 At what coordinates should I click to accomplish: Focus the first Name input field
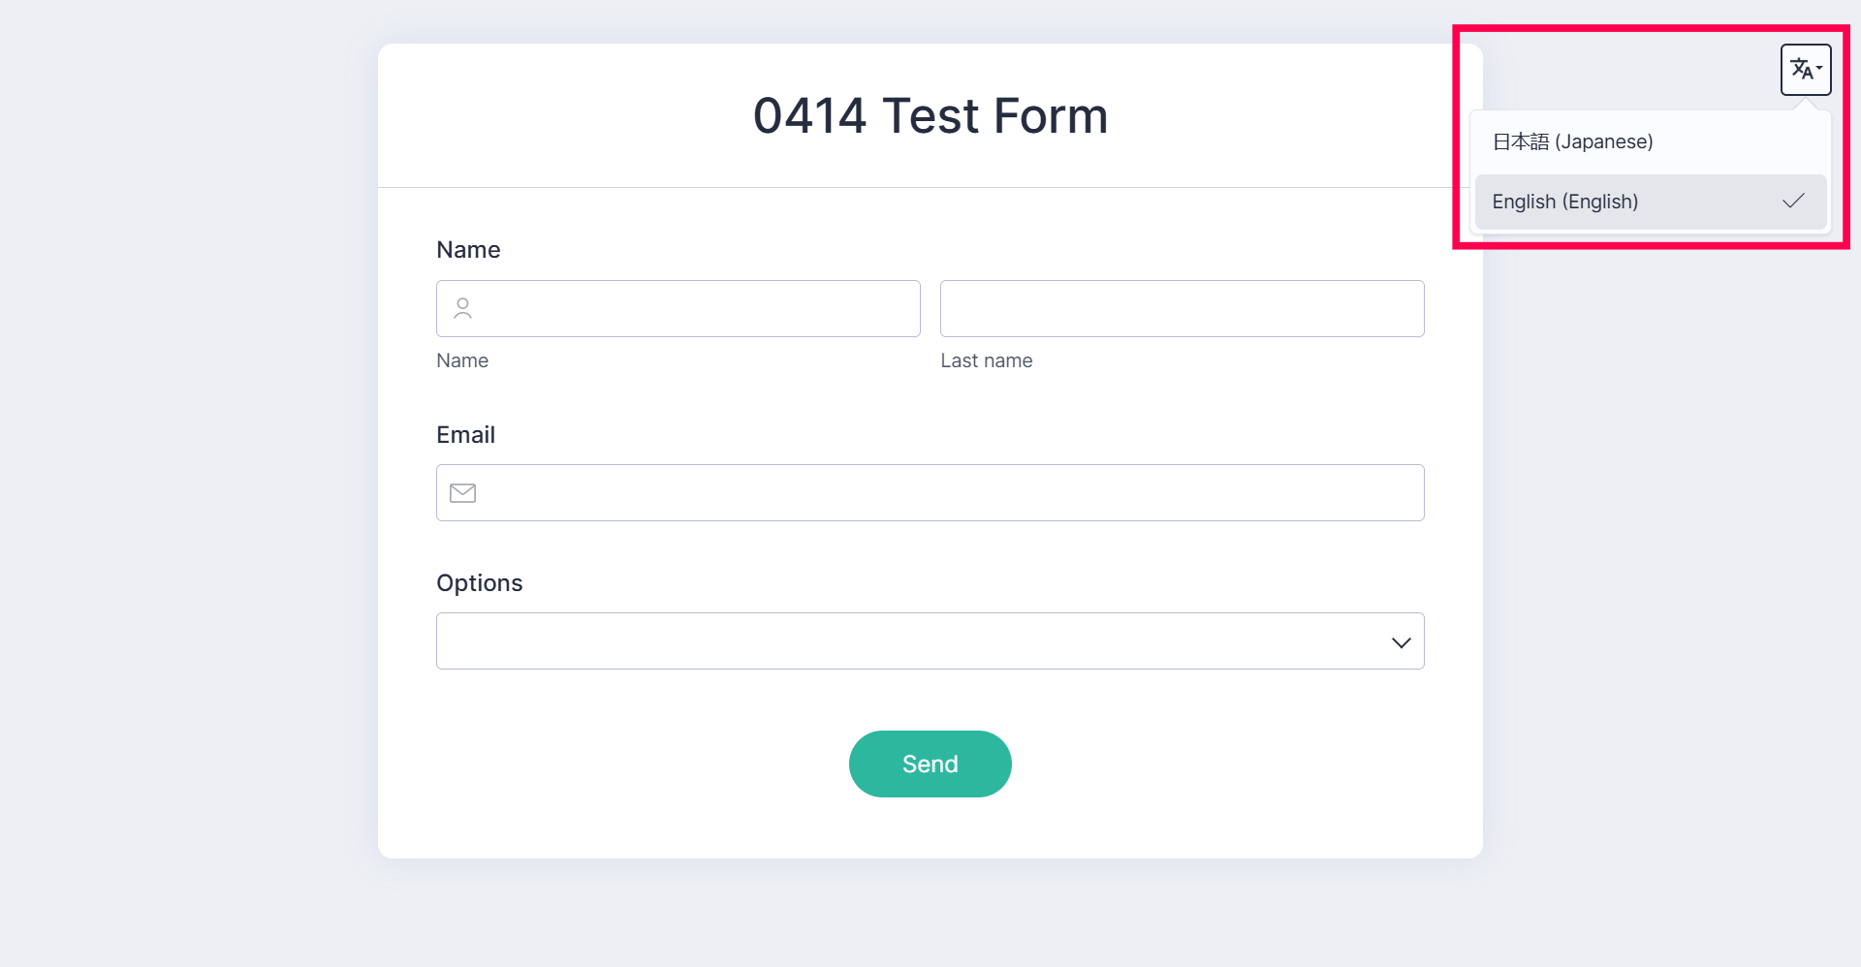click(x=698, y=309)
